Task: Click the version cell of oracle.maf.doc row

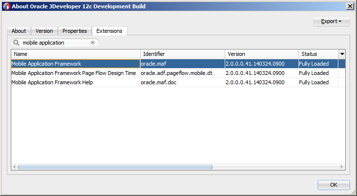Action: tap(262, 82)
